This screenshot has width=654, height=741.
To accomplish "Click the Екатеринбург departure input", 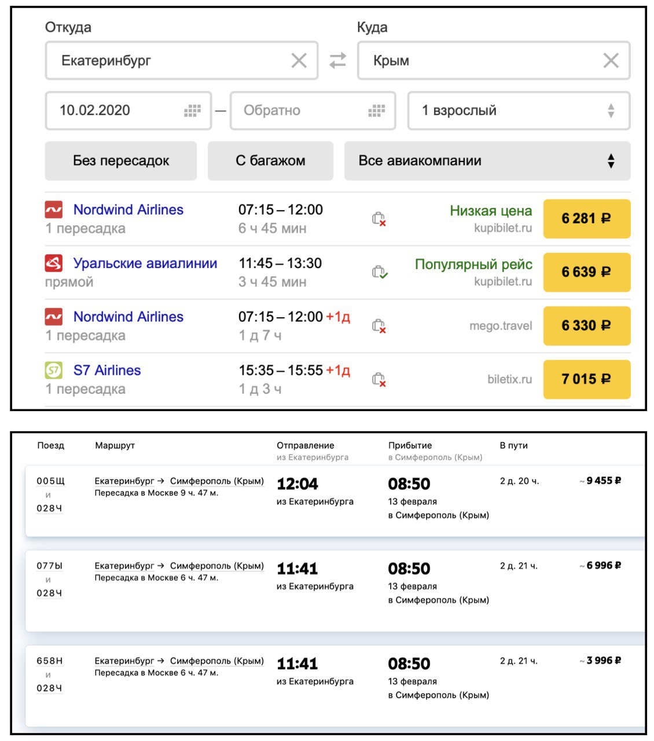I will point(182,60).
